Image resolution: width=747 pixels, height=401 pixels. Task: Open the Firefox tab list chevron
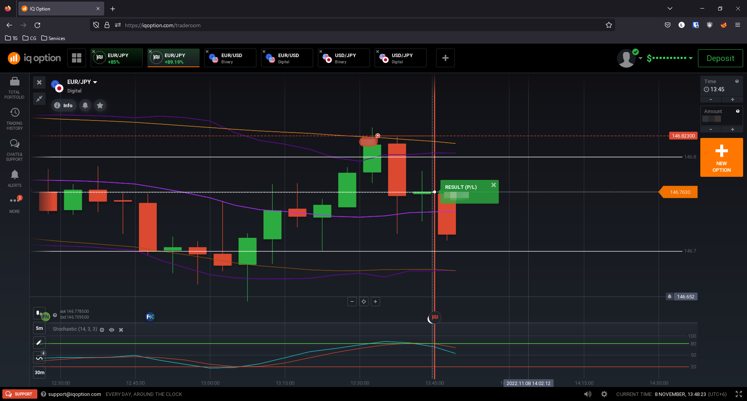tap(670, 9)
